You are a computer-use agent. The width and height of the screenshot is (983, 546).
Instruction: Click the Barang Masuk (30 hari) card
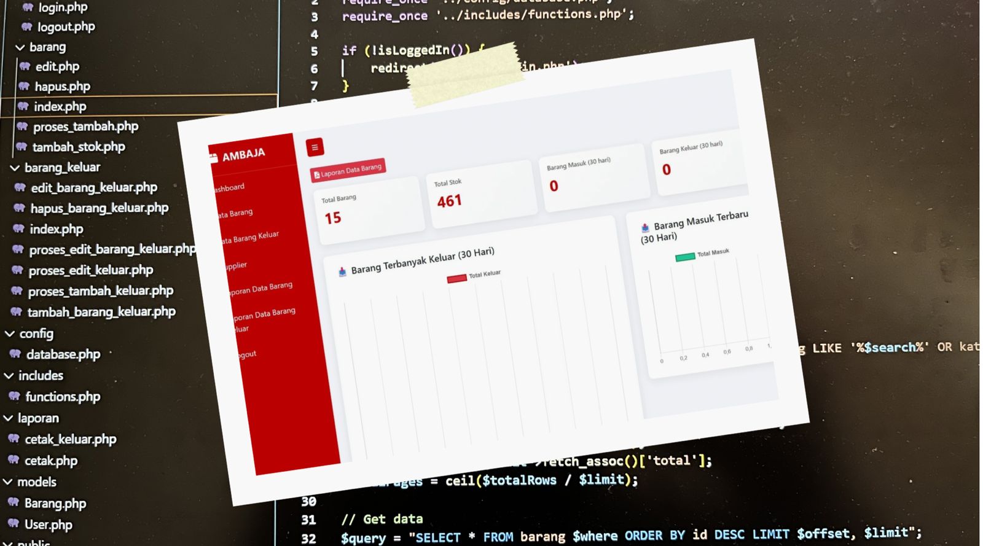pyautogui.click(x=594, y=177)
